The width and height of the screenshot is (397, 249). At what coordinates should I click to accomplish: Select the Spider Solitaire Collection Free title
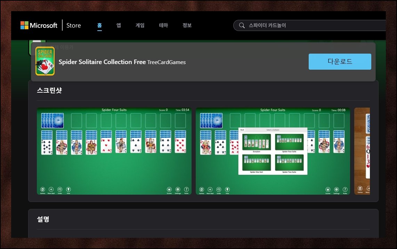(x=102, y=62)
